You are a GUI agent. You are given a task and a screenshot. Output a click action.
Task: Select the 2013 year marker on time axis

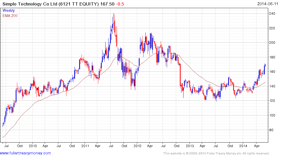point(190,146)
